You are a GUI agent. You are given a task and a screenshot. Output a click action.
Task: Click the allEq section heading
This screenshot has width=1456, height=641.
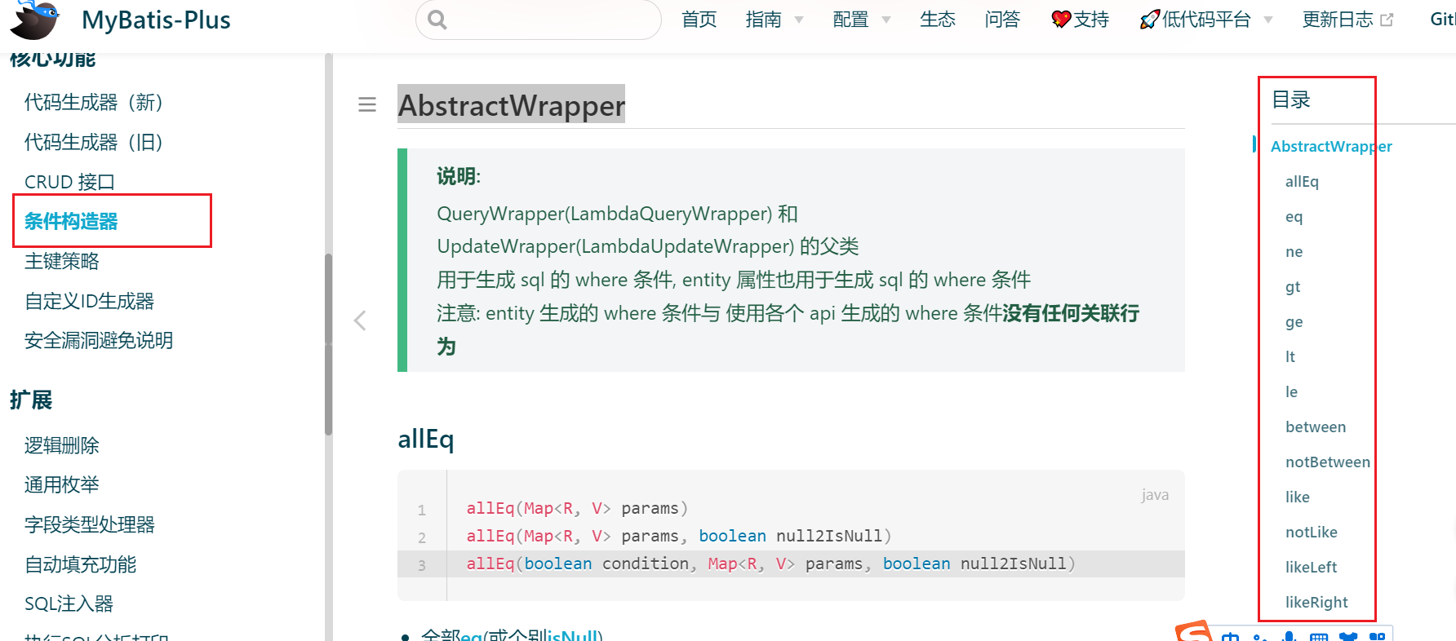(425, 439)
